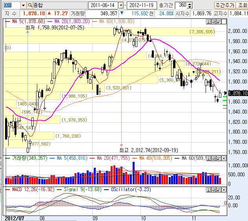Click the volume profile label (6,272,044)

198,64
